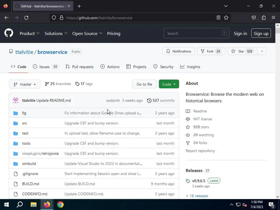Expand the Open Source menu
Viewport: 280px width, 210px height.
(x=87, y=33)
